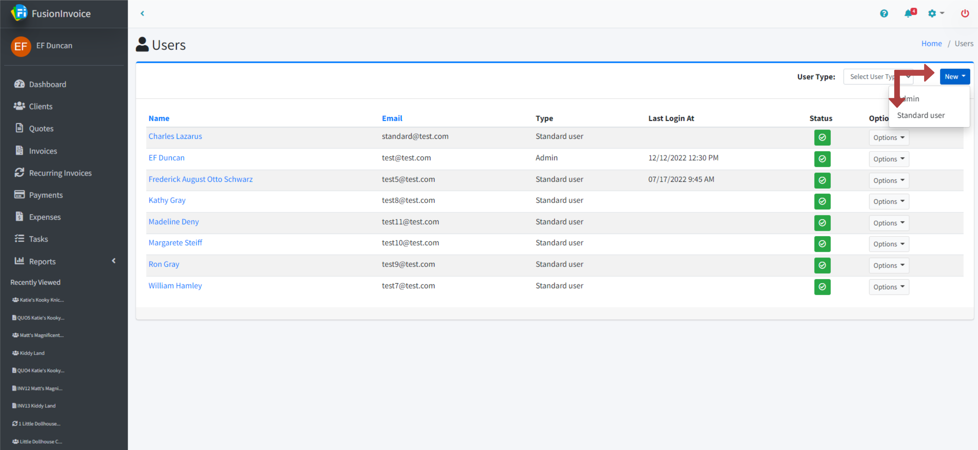Viewport: 978px width, 450px height.
Task: Click the blue New button
Action: [x=954, y=77]
